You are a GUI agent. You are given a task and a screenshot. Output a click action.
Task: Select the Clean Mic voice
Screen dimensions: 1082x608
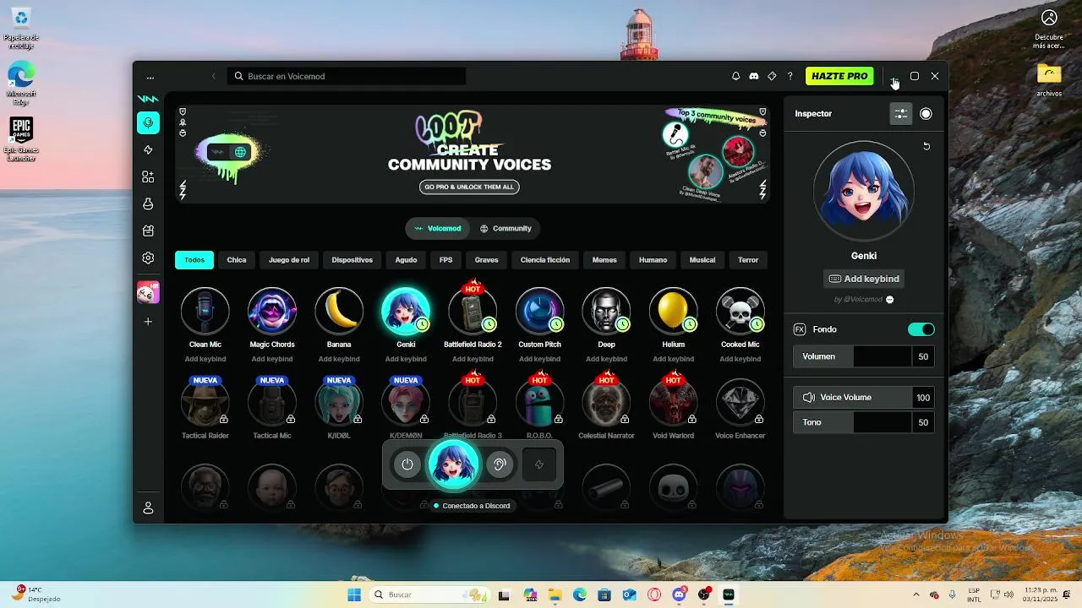(205, 311)
